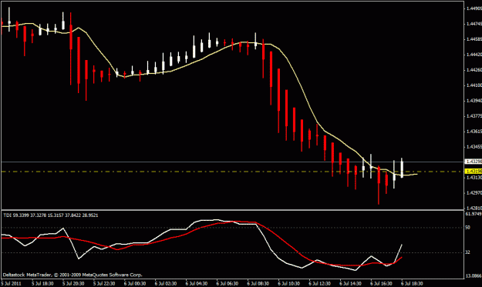Click the 5 Jul 18:30 time label
Screen dimensions: 482x287
42,284
